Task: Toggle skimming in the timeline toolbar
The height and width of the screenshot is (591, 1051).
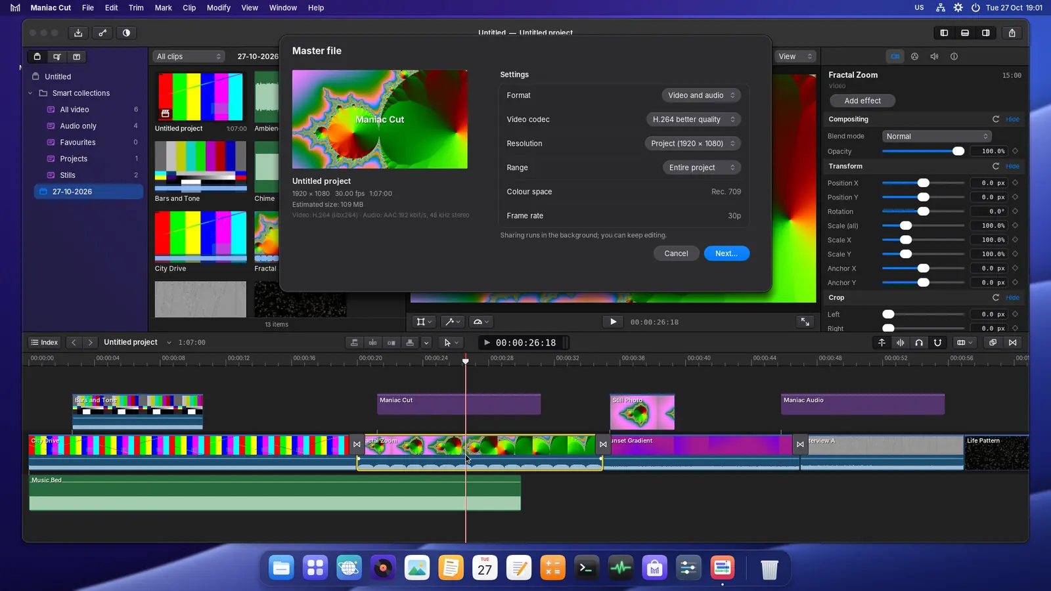Action: 882,343
